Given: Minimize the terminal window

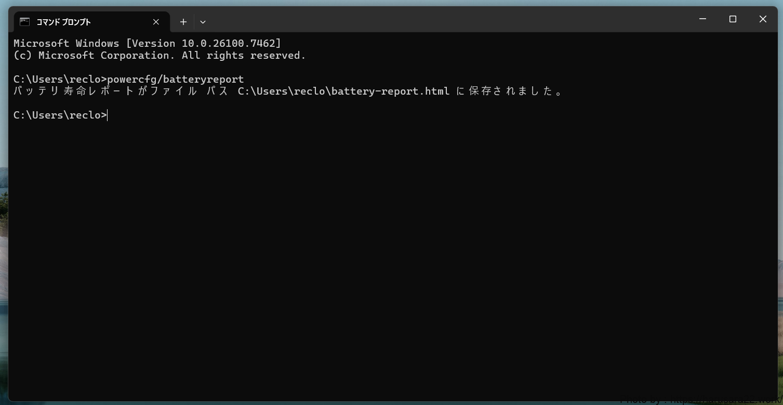Looking at the screenshot, I should point(702,19).
